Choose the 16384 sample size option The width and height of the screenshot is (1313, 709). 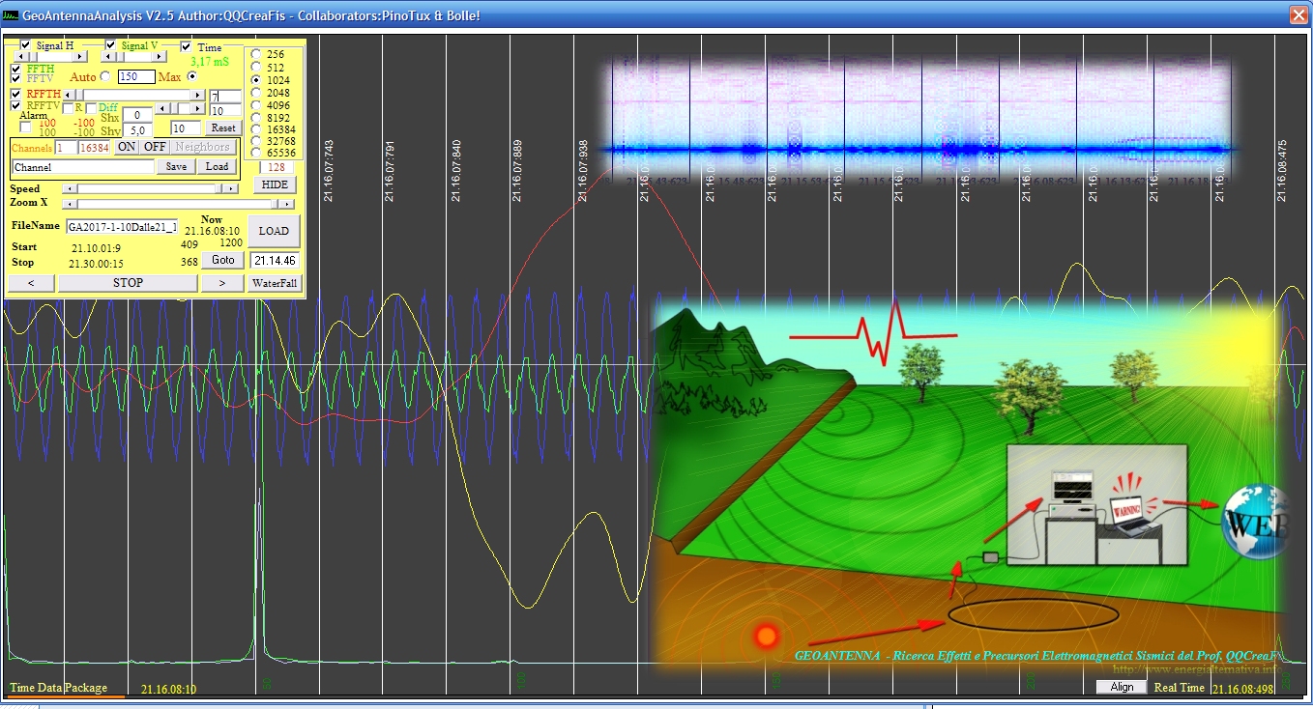pyautogui.click(x=256, y=128)
